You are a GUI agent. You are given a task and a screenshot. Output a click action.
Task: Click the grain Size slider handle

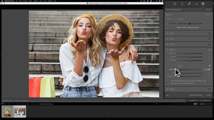184,73
